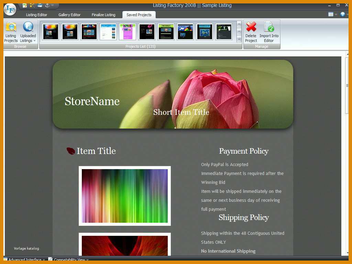Expand the quick access toolbar customize arrow
The width and height of the screenshot is (352, 264).
(53, 5)
